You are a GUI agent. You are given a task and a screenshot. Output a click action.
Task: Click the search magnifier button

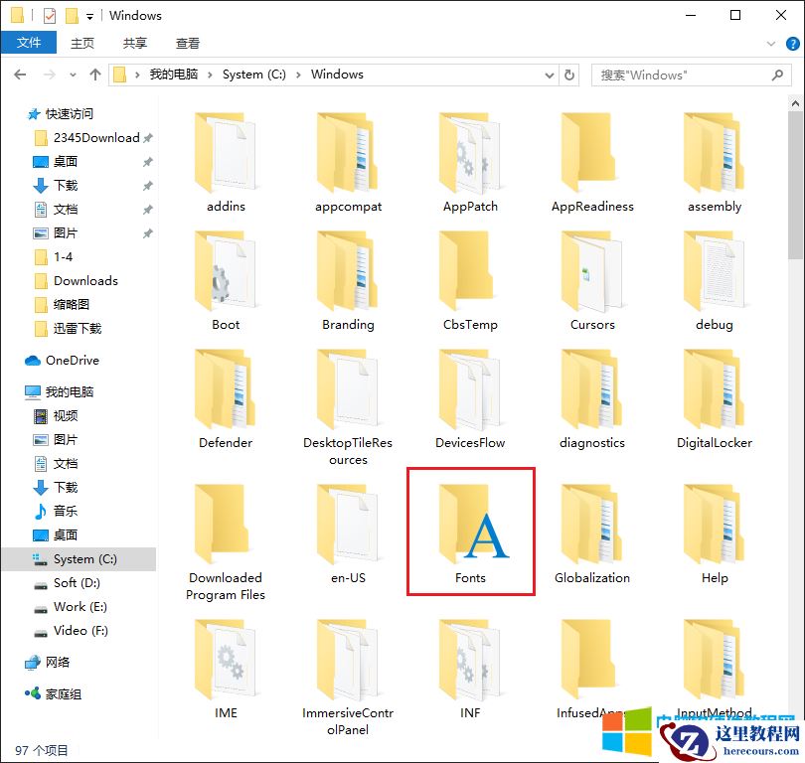tap(776, 75)
